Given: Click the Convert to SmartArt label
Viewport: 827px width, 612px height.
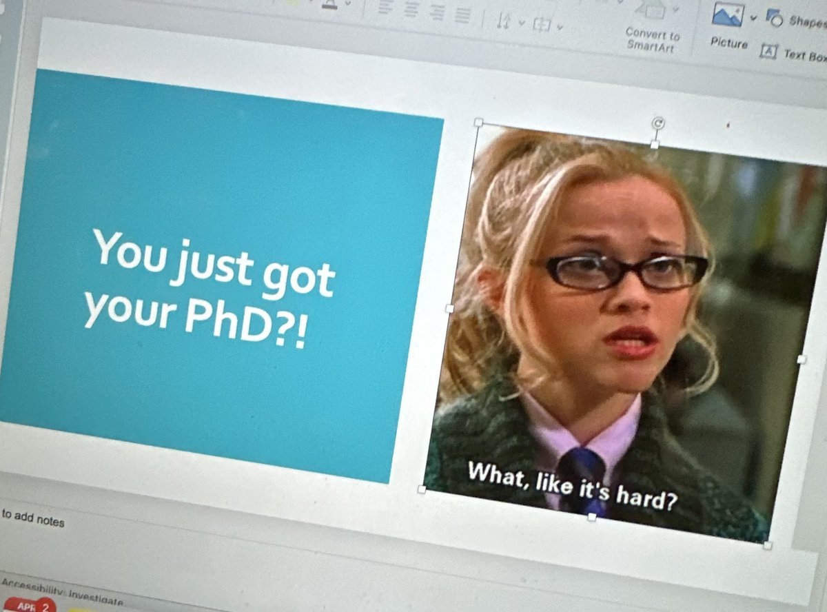Looking at the screenshot, I should click(x=652, y=40).
